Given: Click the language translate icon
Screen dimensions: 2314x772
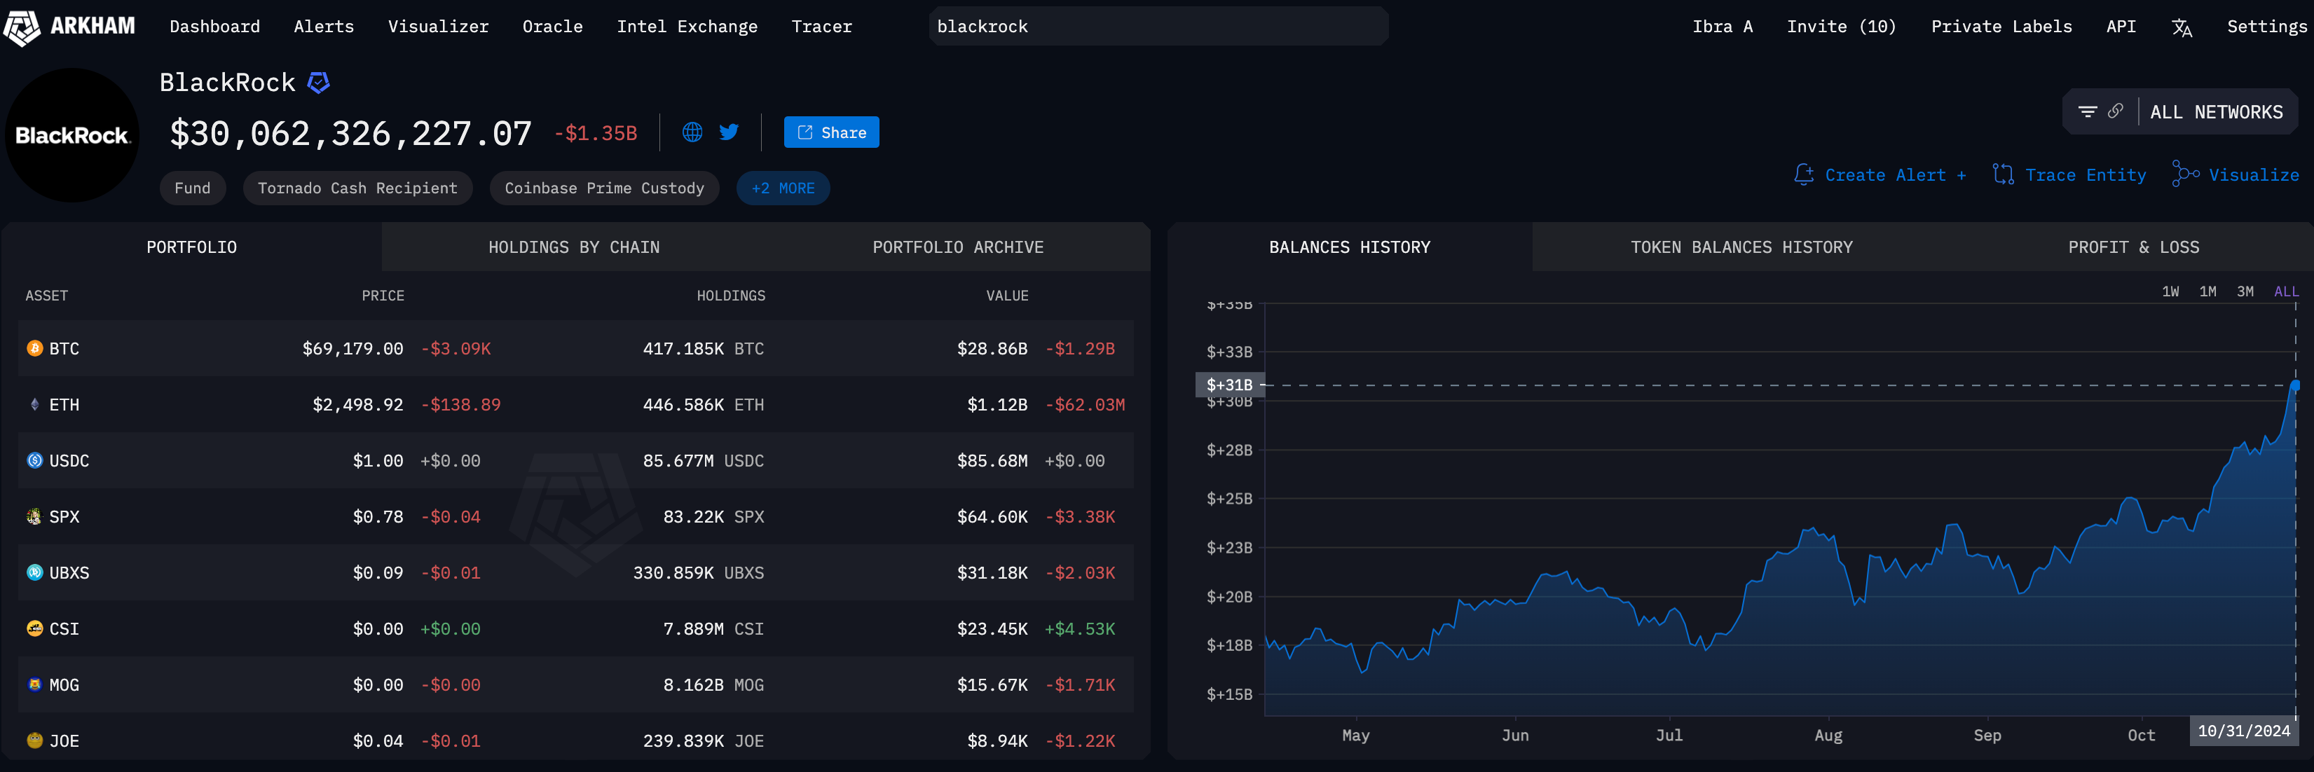Looking at the screenshot, I should point(2181,28).
